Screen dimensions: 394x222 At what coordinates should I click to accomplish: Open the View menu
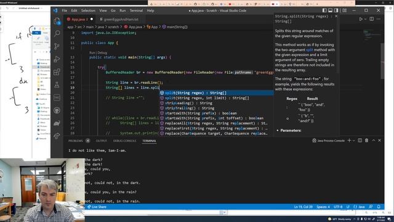coord(103,10)
